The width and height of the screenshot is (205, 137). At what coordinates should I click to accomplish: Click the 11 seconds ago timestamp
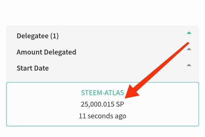pyautogui.click(x=102, y=116)
